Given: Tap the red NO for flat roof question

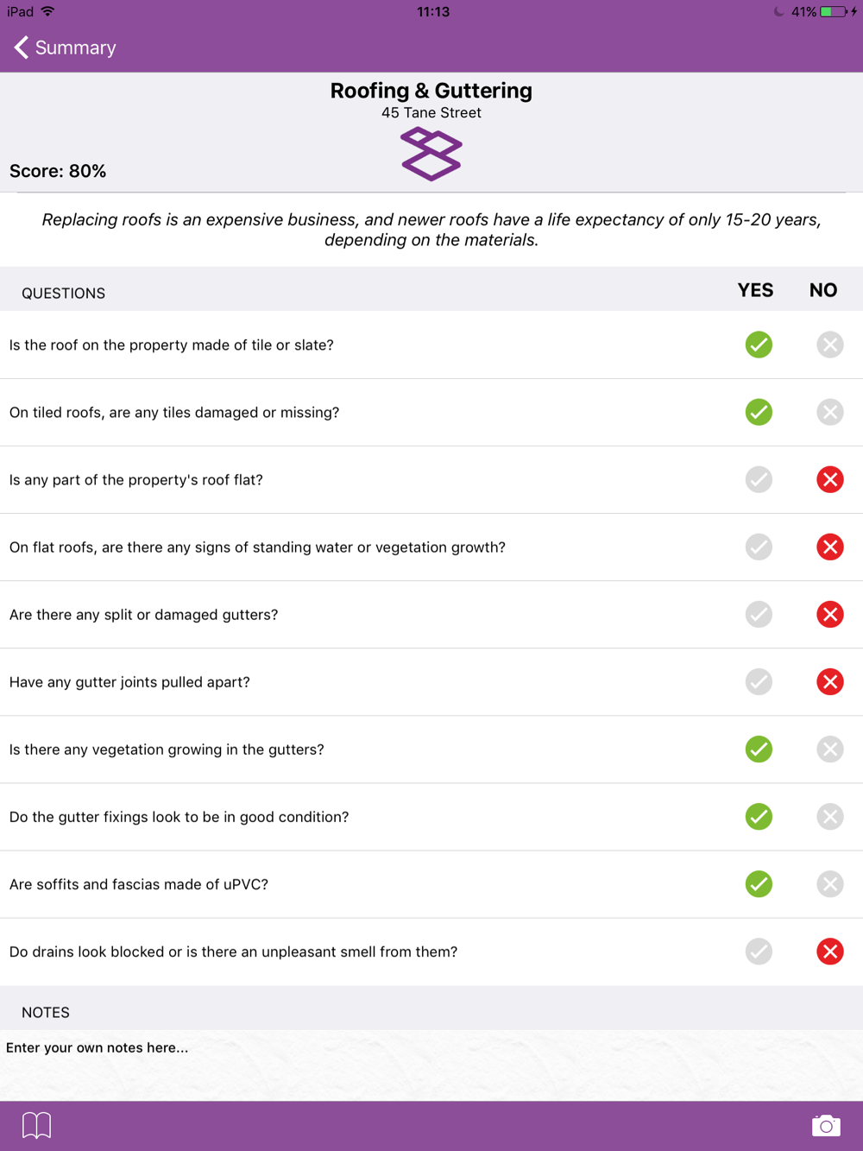Looking at the screenshot, I should point(829,479).
